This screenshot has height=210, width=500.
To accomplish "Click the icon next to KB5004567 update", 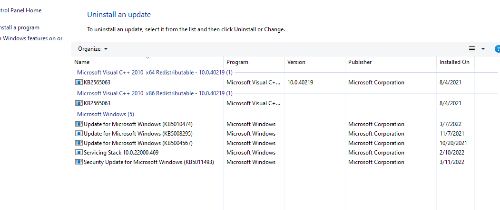I will pyautogui.click(x=79, y=143).
